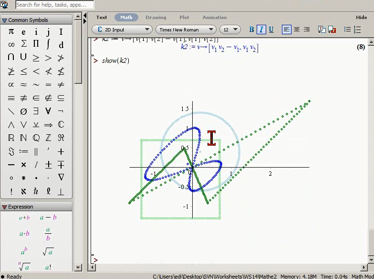Screen dimensions: 374x279
Task: Click the Hide button
Action: (x=362, y=17)
